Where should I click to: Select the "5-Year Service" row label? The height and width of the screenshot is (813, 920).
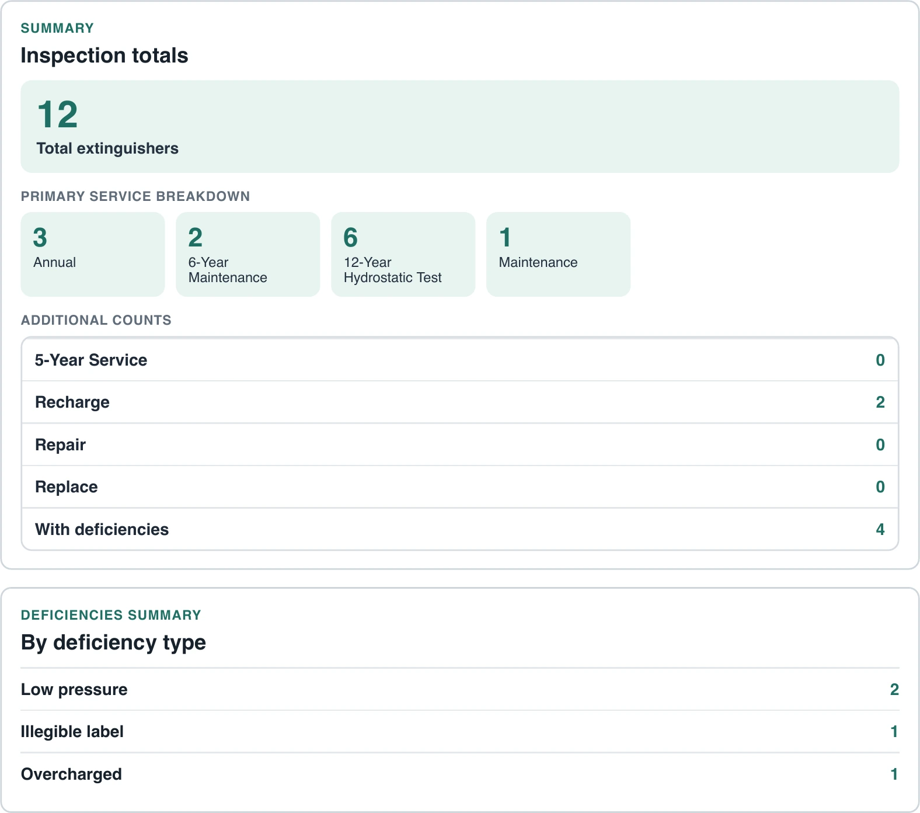click(91, 360)
